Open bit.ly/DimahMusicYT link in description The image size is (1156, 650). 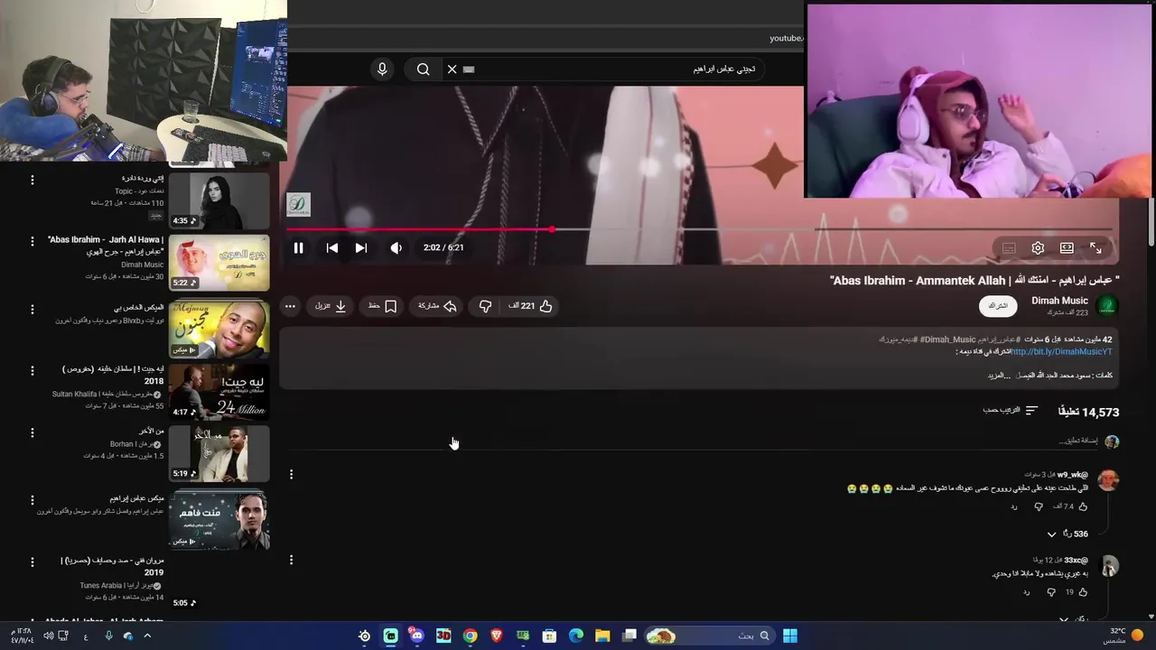tap(1062, 351)
